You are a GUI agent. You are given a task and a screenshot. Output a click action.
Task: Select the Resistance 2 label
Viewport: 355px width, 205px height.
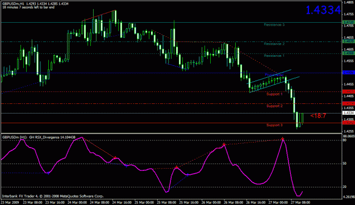[274, 44]
